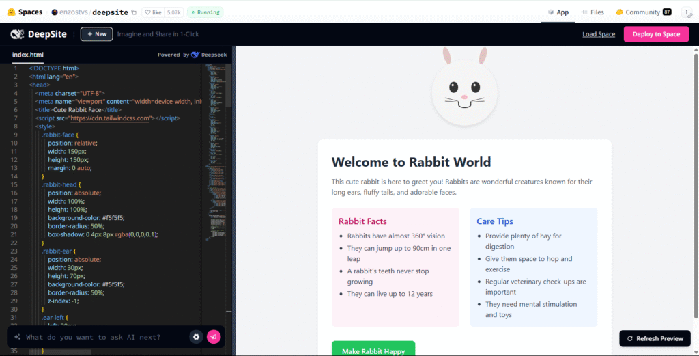
Task: View the 5.07k likes count
Action: tap(174, 12)
